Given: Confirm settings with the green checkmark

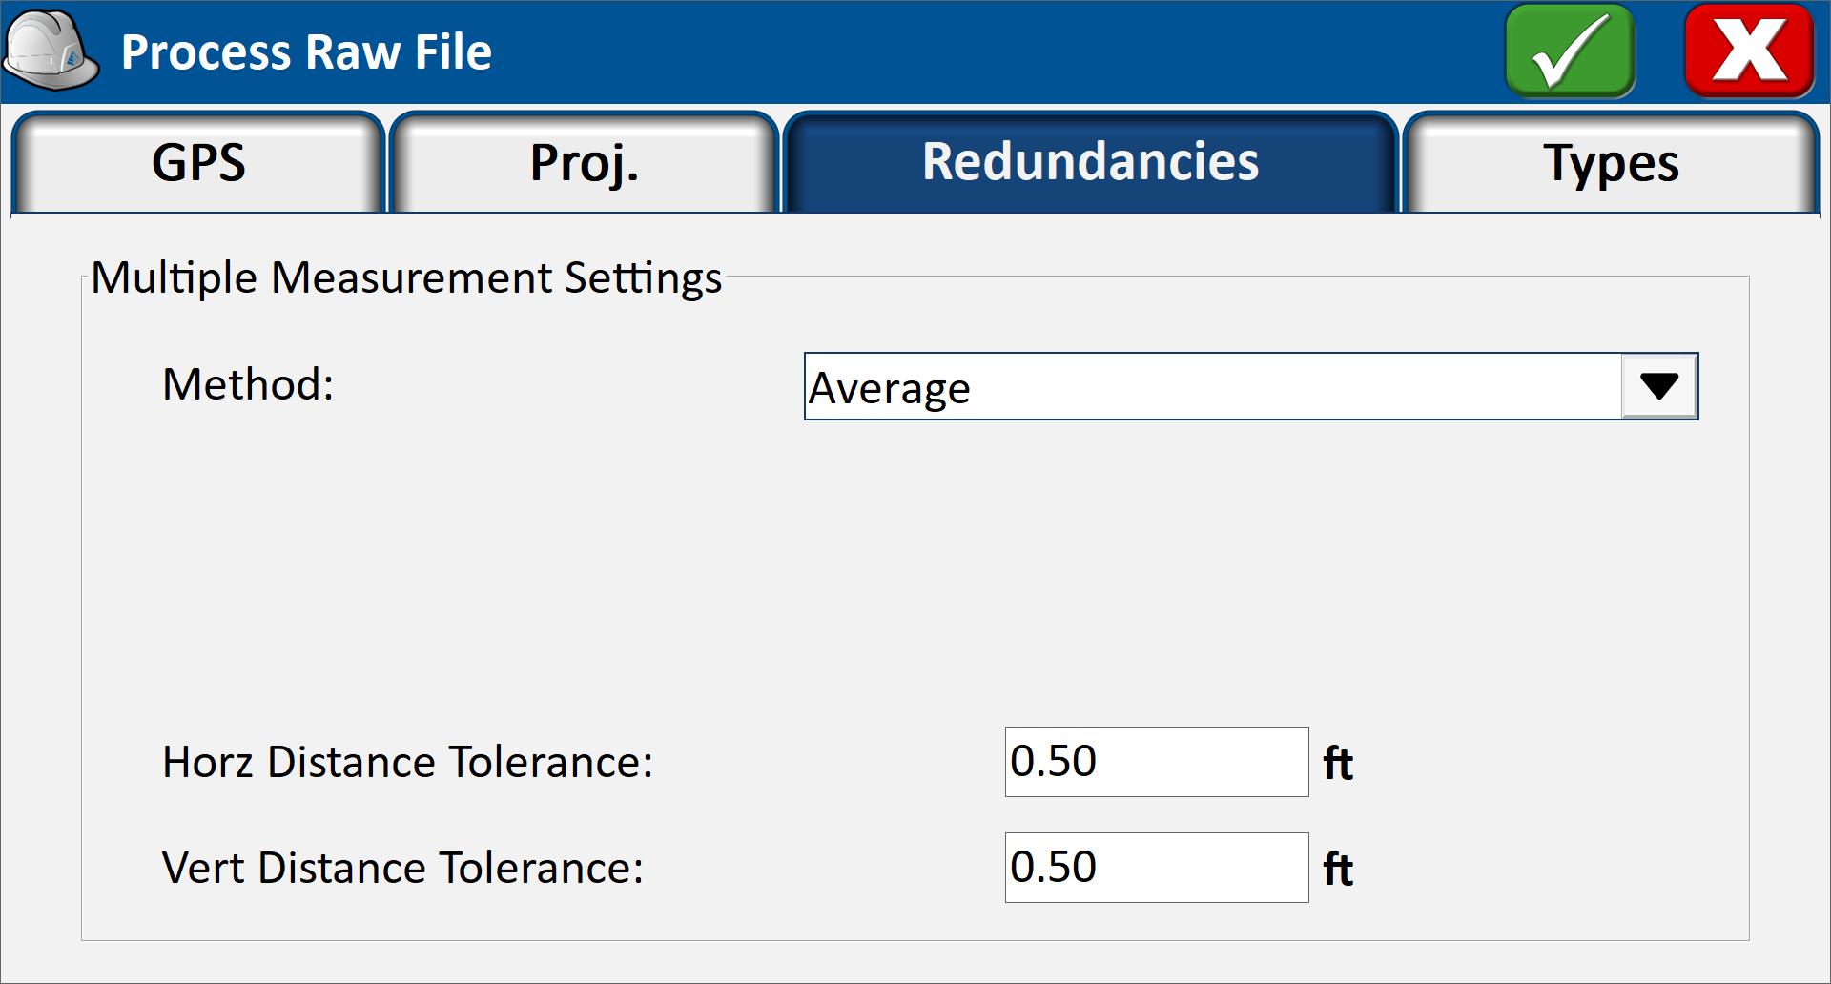Looking at the screenshot, I should [1570, 51].
